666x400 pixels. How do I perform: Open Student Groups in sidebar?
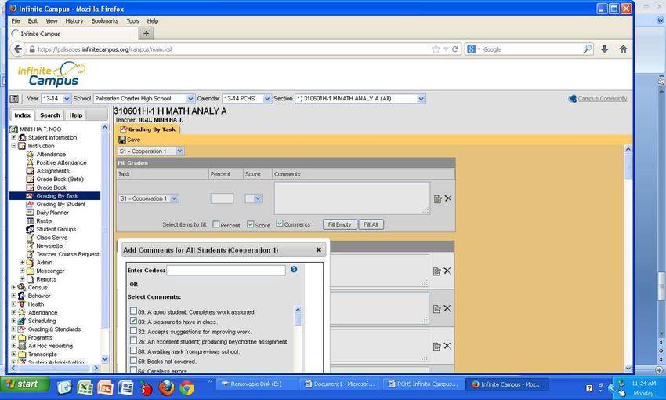click(x=56, y=229)
